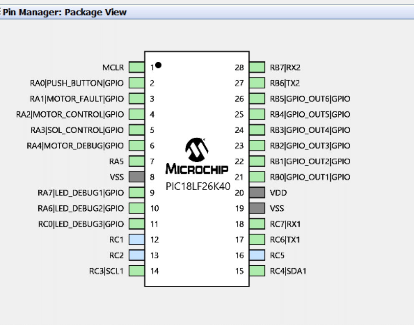Click the RB4|GPIO_OUT5|GPIO label
The image size is (414, 325).
(x=310, y=114)
